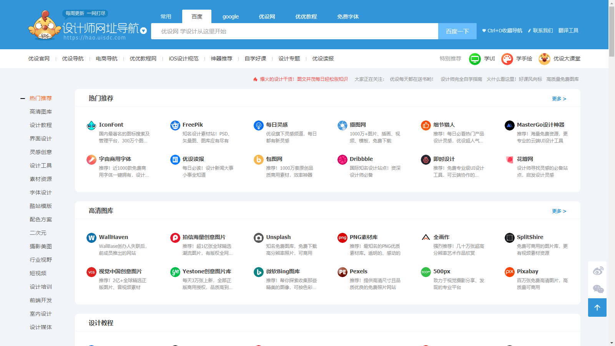Viewport: 615px width, 346px height.
Task: Open 设计专题 in the nav bar
Action: [289, 59]
